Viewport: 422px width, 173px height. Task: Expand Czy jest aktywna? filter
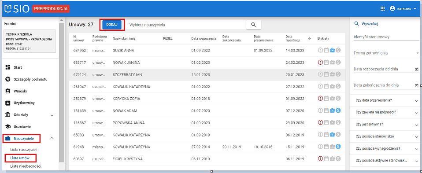click(386, 124)
